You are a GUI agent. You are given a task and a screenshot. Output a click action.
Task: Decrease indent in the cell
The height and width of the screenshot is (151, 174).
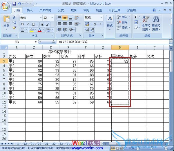click(x=59, y=30)
